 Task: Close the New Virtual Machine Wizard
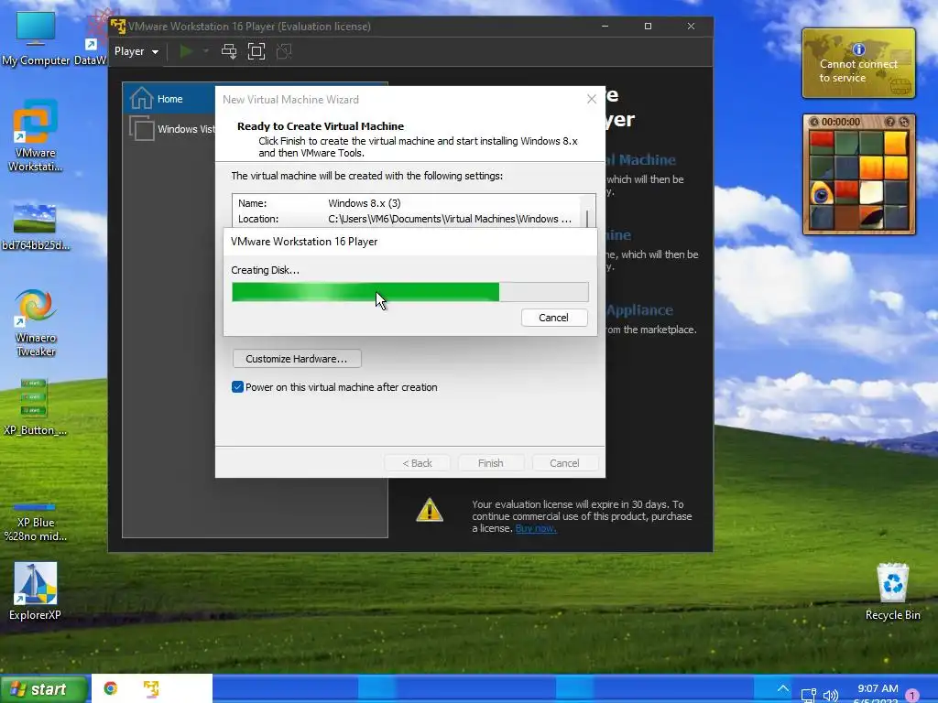pyautogui.click(x=592, y=99)
